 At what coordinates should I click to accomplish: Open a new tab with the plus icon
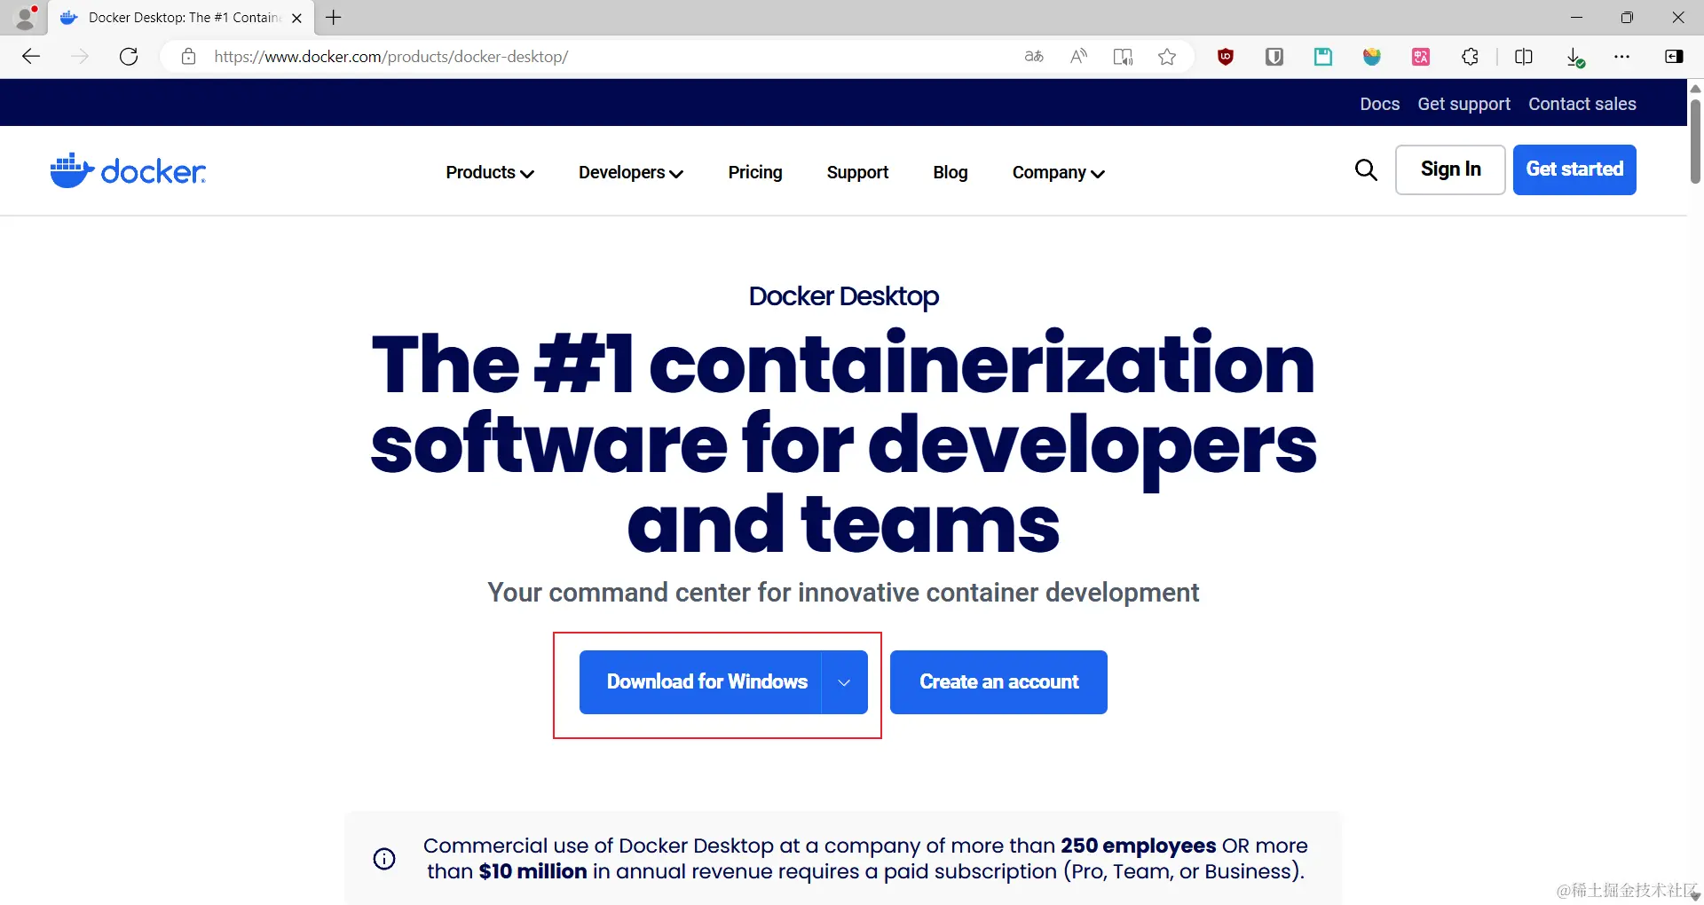tap(334, 17)
